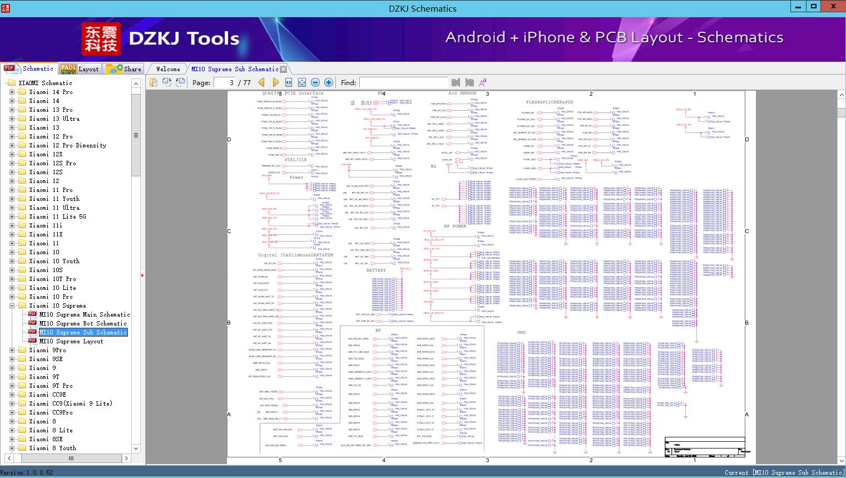
Task: Click the Find search box
Action: point(403,82)
